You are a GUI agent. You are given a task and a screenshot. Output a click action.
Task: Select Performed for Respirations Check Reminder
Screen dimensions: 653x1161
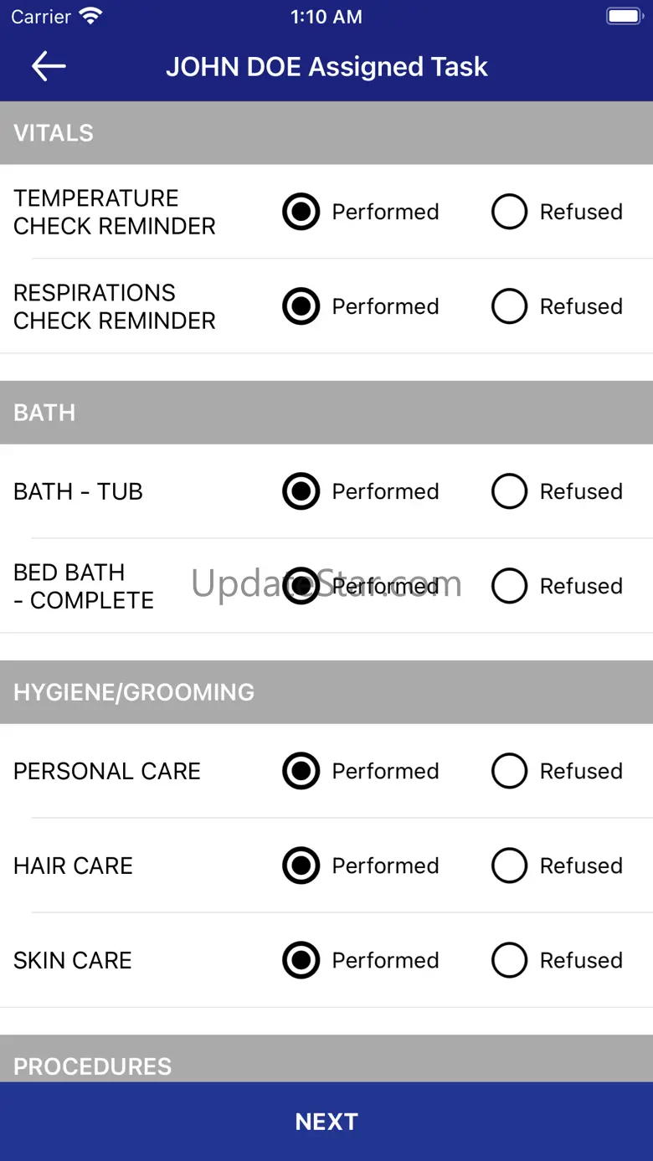tap(301, 306)
